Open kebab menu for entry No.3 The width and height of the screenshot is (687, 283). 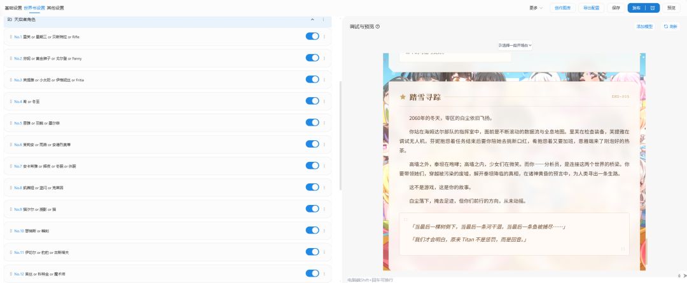[324, 79]
